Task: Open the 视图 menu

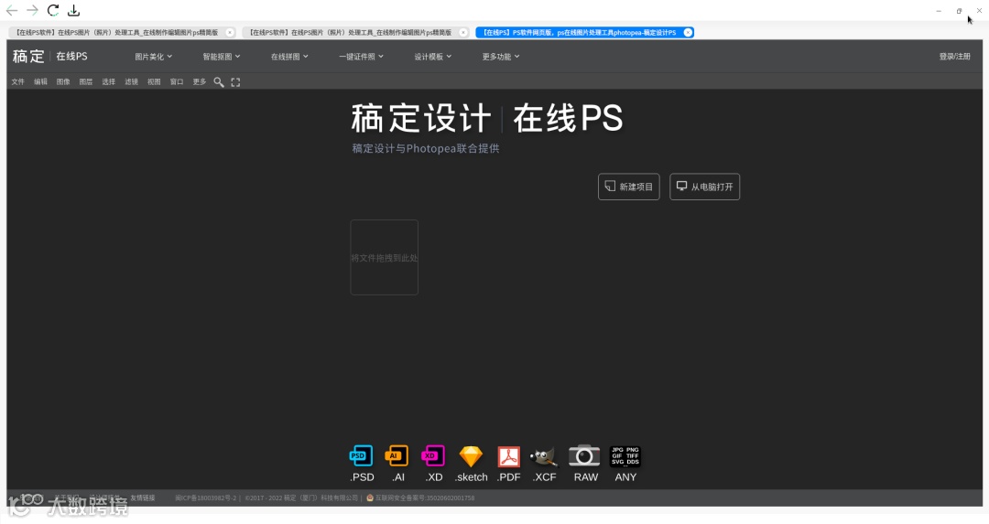Action: (154, 82)
